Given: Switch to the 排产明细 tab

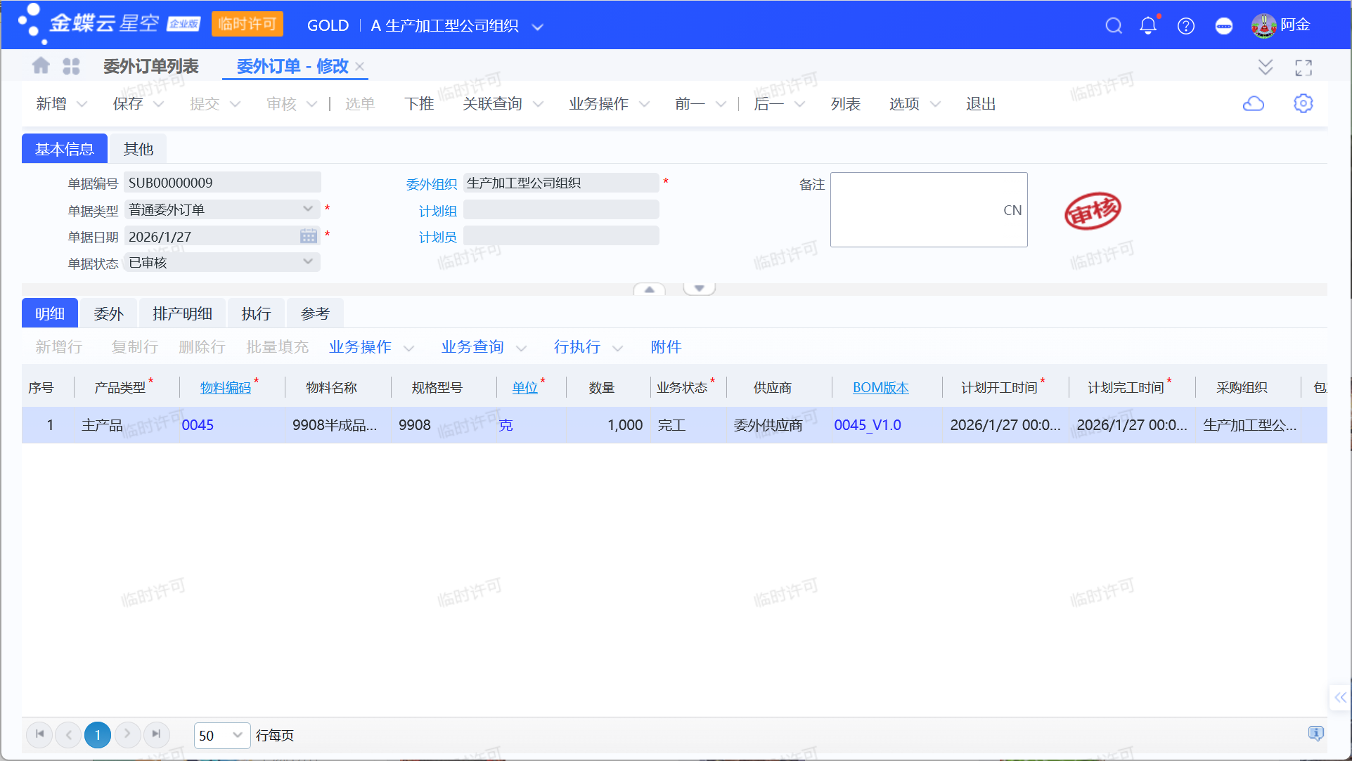Looking at the screenshot, I should click(x=182, y=314).
